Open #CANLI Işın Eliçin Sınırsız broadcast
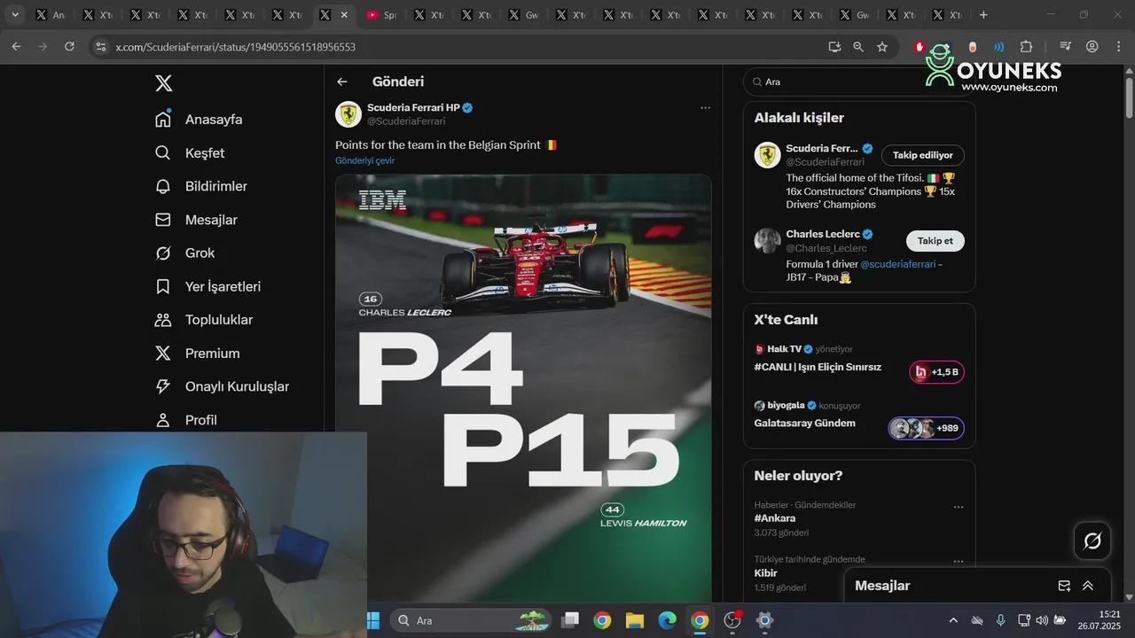 pyautogui.click(x=818, y=367)
